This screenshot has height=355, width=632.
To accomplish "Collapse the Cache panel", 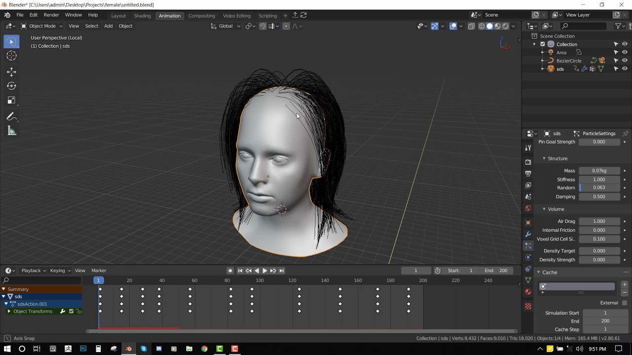I will 539,272.
